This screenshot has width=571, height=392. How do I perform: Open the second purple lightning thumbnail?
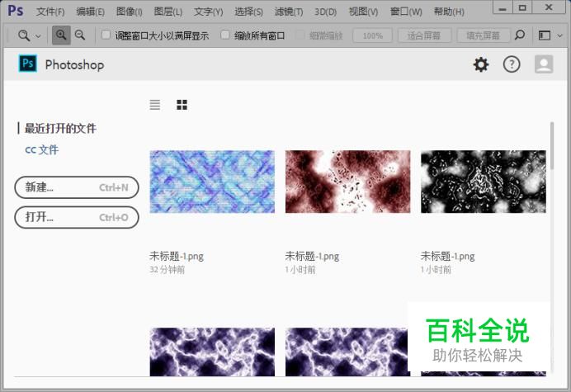(x=346, y=352)
